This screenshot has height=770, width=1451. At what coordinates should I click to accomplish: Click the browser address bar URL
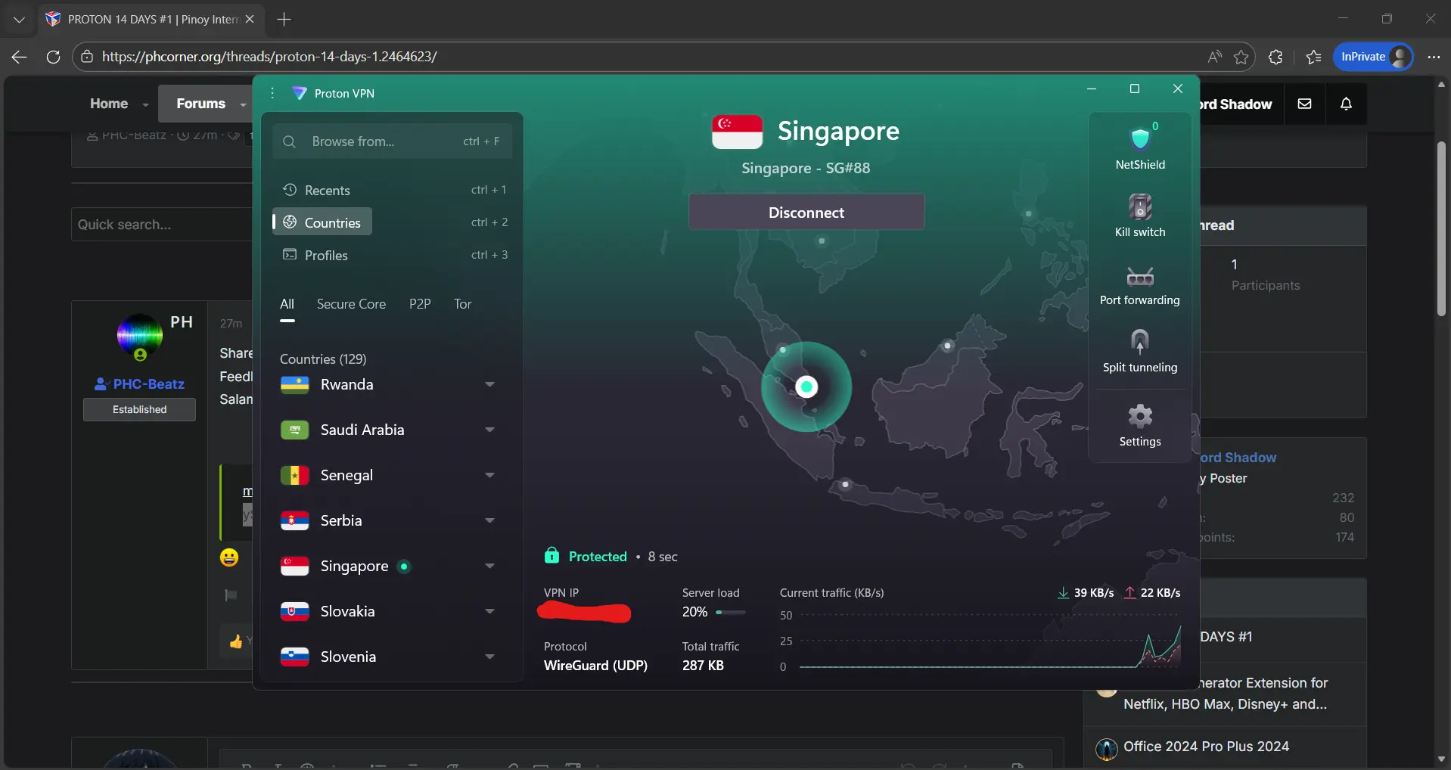coord(269,57)
